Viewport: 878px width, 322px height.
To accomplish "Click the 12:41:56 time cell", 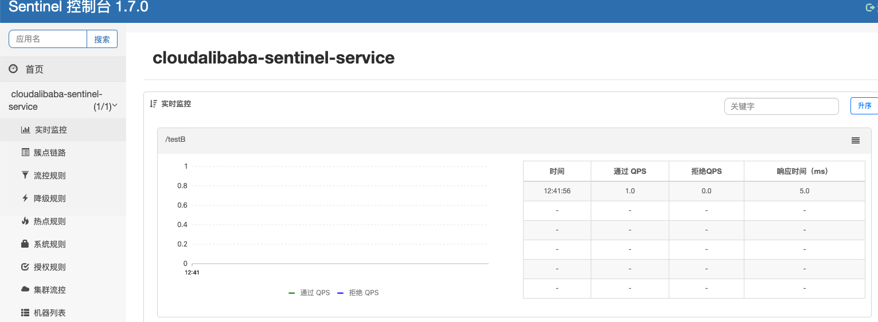I will (x=557, y=191).
